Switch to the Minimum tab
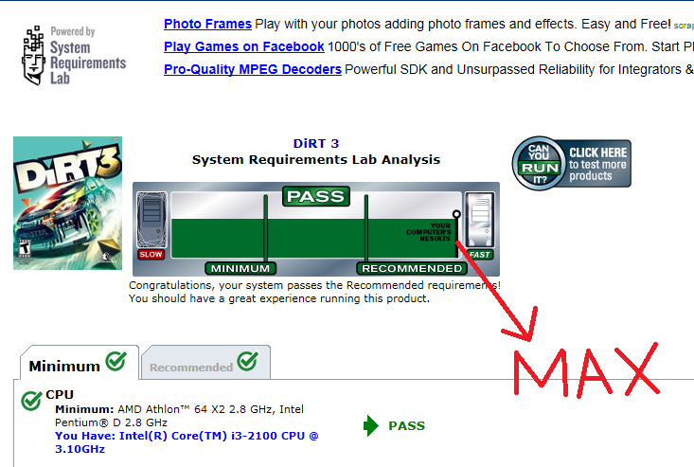Screen dimensions: 694x467 [64, 366]
